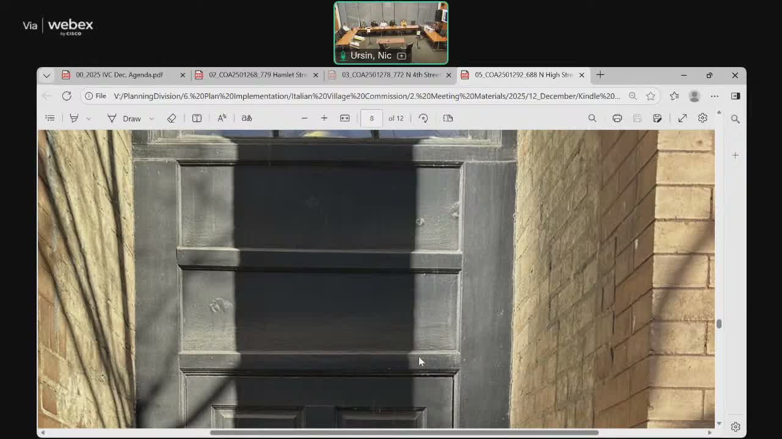Start Read aloud for the PDF
Image resolution: width=782 pixels, height=439 pixels.
tap(222, 118)
